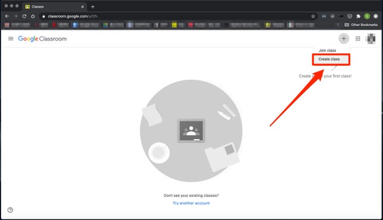
Task: Click the address bar URL
Action: tap(73, 16)
